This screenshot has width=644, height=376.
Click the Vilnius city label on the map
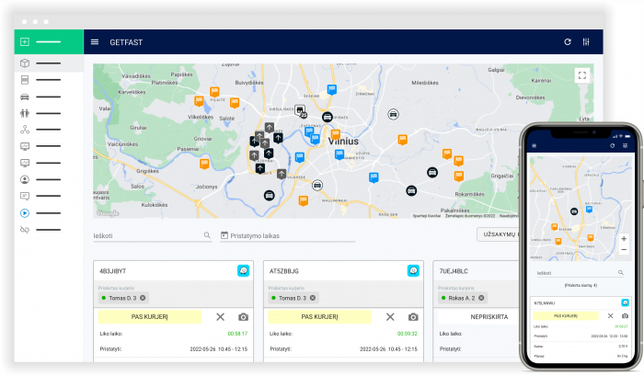[x=343, y=142]
